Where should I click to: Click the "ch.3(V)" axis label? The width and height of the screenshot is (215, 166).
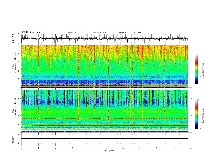13,139
